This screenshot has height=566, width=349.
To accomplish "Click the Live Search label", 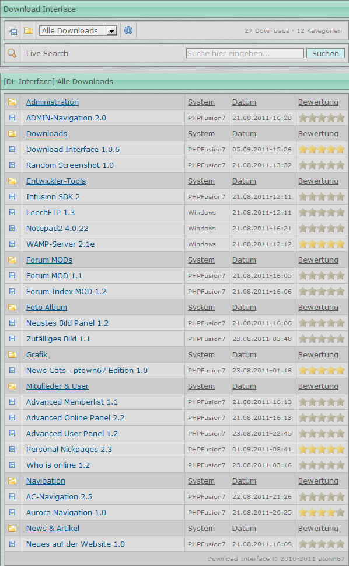I will point(47,53).
